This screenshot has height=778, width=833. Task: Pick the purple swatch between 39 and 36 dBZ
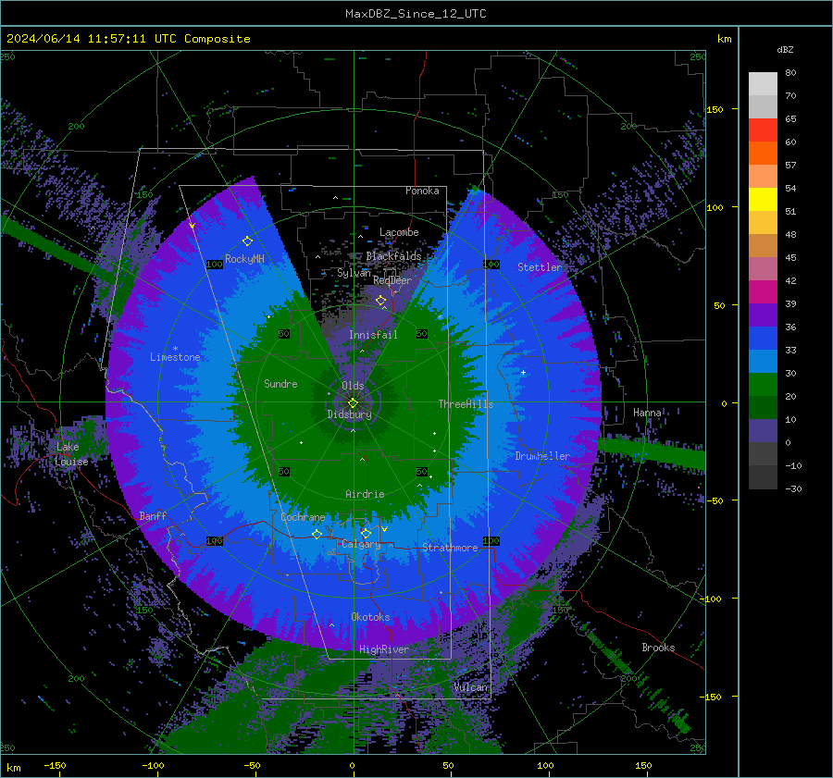point(763,315)
